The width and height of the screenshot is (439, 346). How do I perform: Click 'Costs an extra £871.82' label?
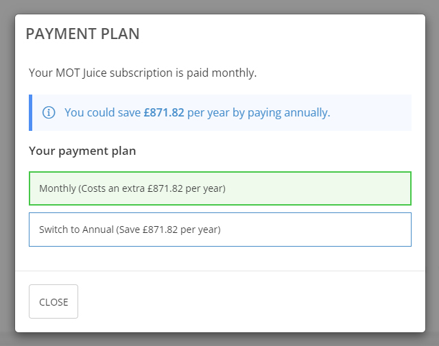132,188
